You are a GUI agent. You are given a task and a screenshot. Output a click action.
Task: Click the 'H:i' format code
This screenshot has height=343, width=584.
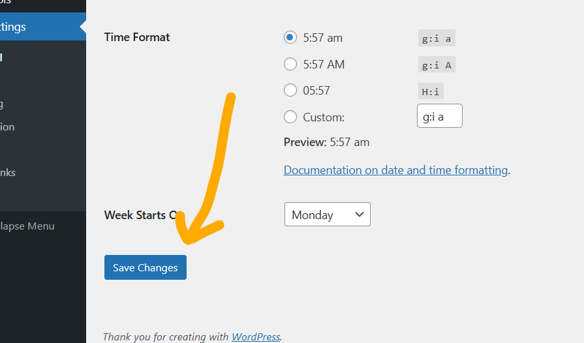point(431,91)
